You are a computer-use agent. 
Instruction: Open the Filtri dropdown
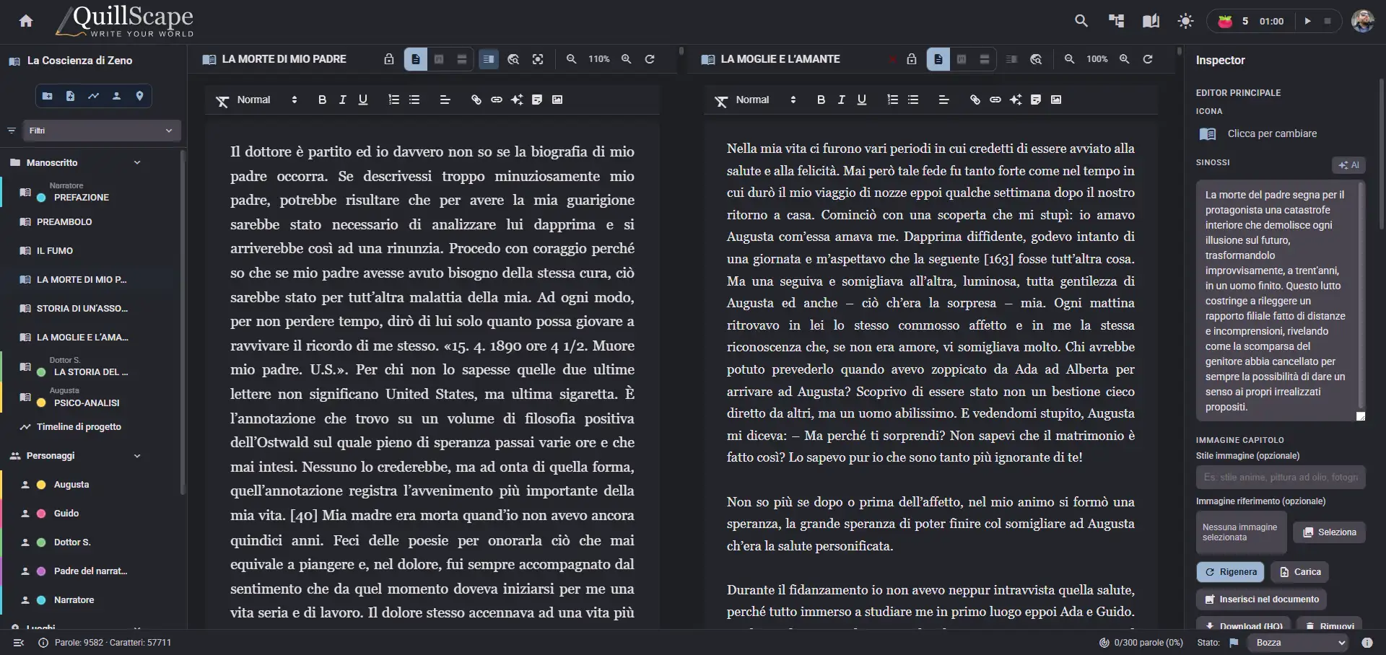tap(101, 131)
